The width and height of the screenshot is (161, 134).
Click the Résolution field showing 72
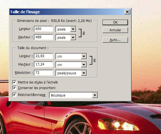coord(44,72)
